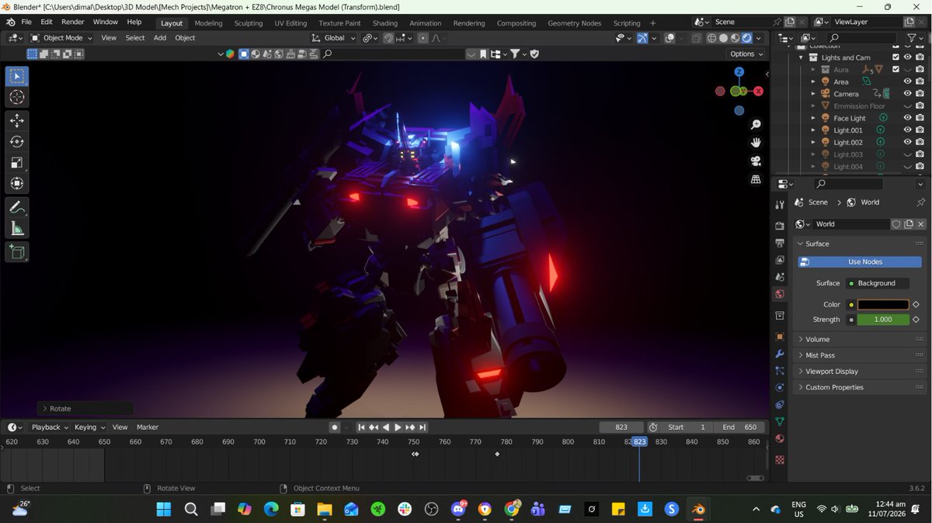The height and width of the screenshot is (523, 932).
Task: Select the Add Cube tool
Action: (17, 252)
